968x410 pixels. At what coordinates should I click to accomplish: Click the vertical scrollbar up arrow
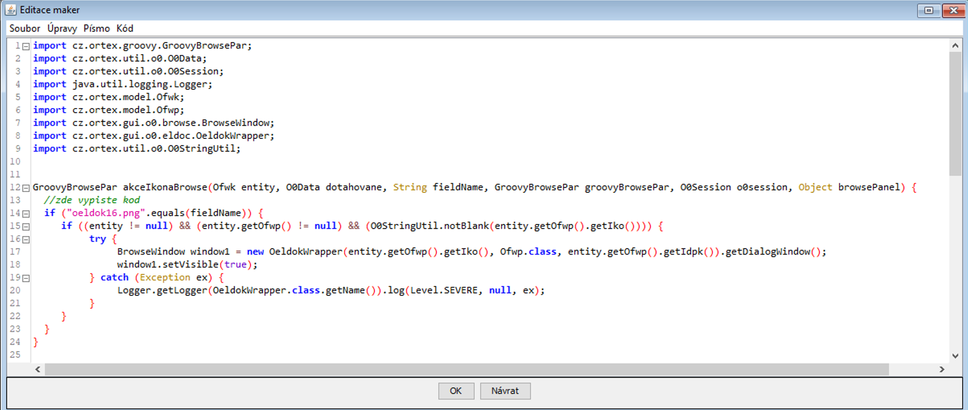(x=955, y=46)
